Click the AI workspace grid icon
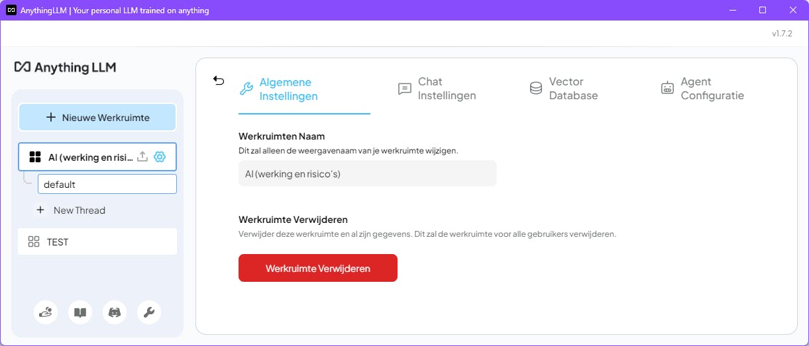 tap(35, 157)
